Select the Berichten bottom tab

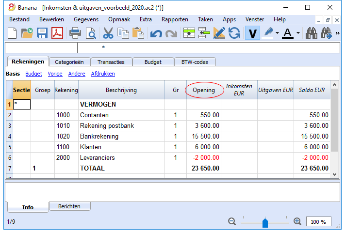69,206
